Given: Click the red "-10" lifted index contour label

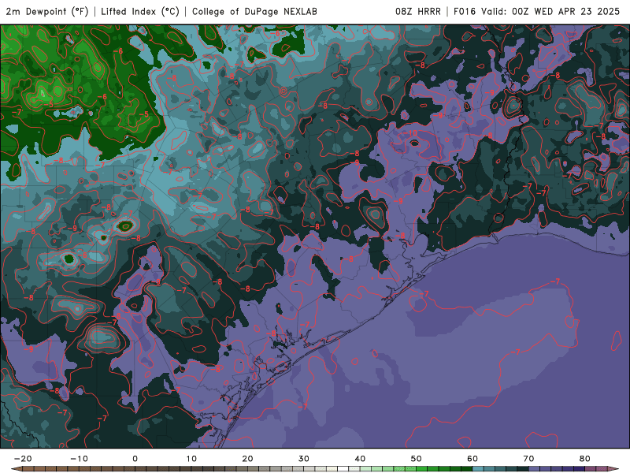Looking at the screenshot, I should pos(411,133).
